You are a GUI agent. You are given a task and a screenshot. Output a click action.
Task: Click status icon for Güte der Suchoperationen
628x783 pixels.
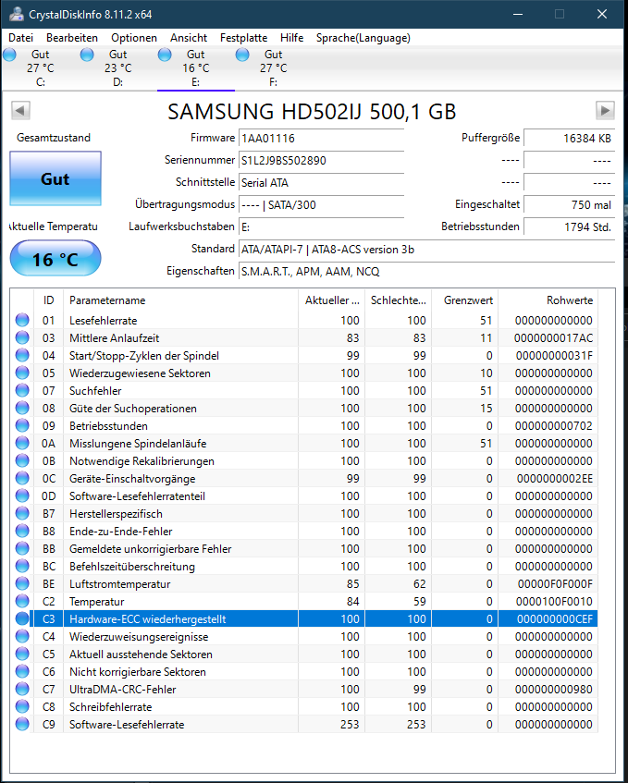pos(22,408)
